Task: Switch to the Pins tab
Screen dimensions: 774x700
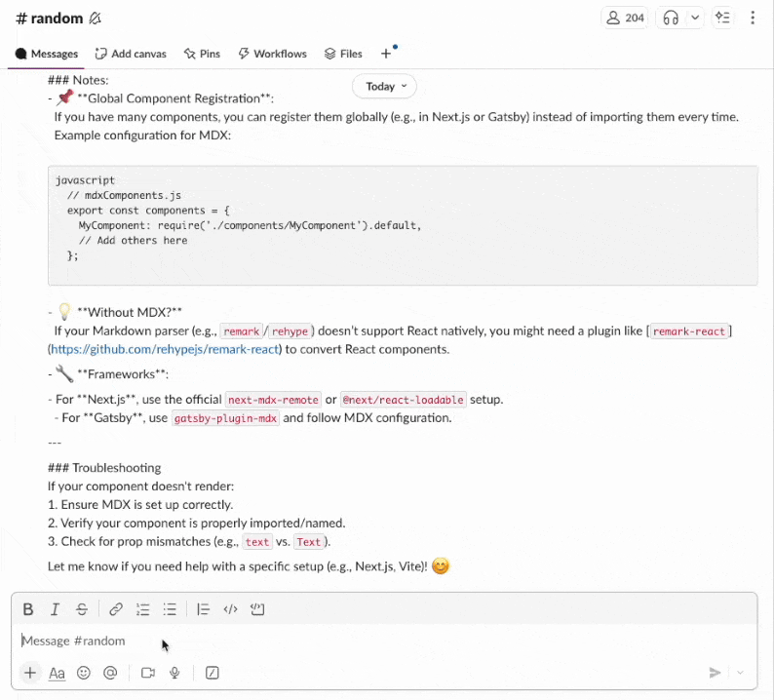Action: 202,54
